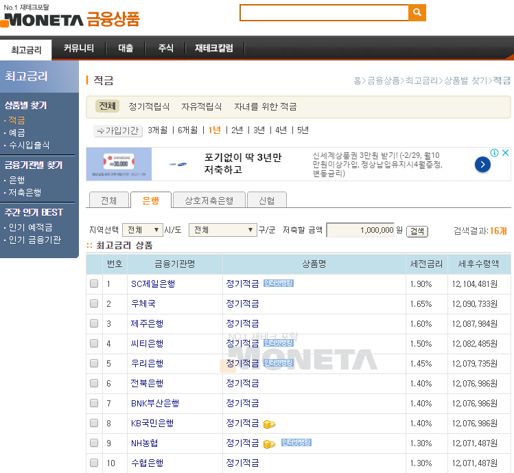Click the 인터넷뱅킹 badge for SC제일은행
Screen dimensions: 514x473
279,283
